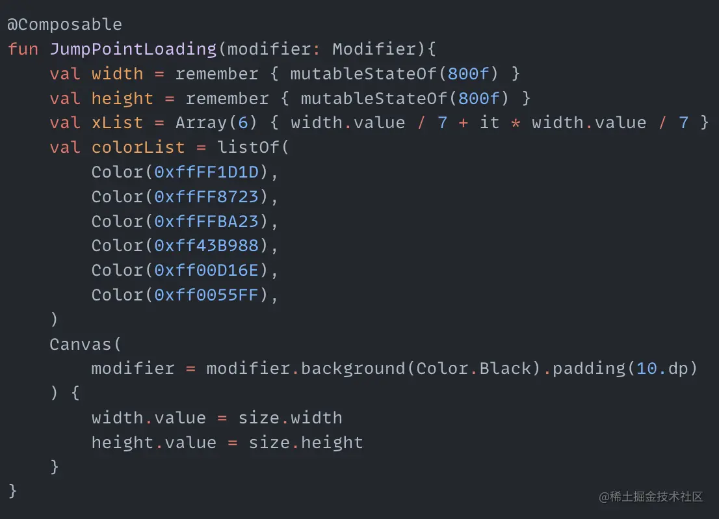Select color value 0xffFF8723
The image size is (719, 519).
pos(206,197)
